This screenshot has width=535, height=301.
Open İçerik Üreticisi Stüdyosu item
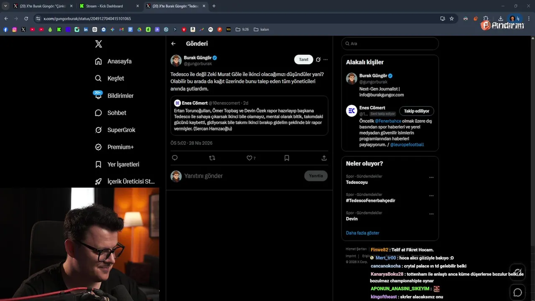coord(125,181)
